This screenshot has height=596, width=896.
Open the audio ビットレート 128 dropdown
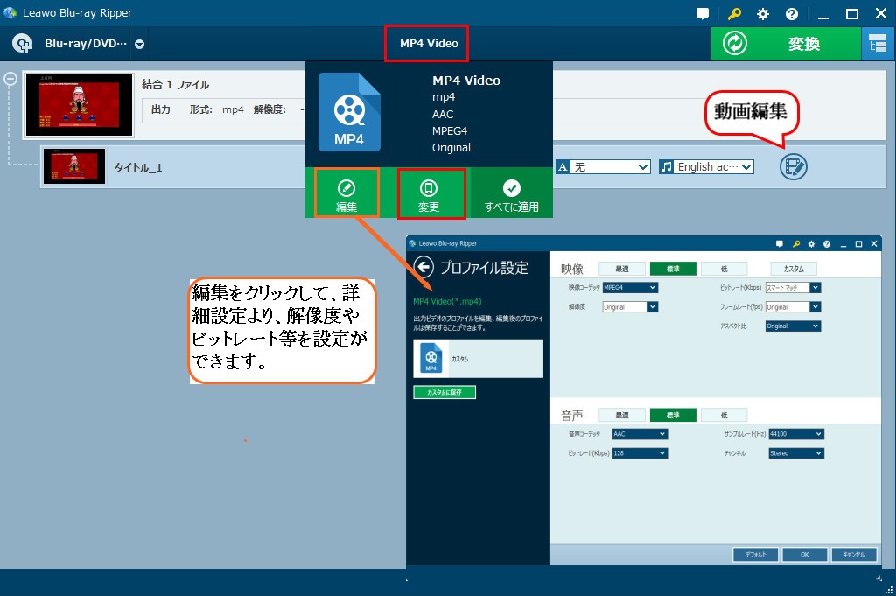click(640, 453)
